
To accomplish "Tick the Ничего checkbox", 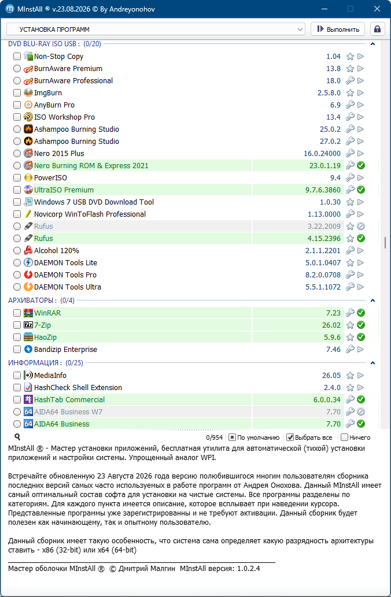I will tap(344, 437).
